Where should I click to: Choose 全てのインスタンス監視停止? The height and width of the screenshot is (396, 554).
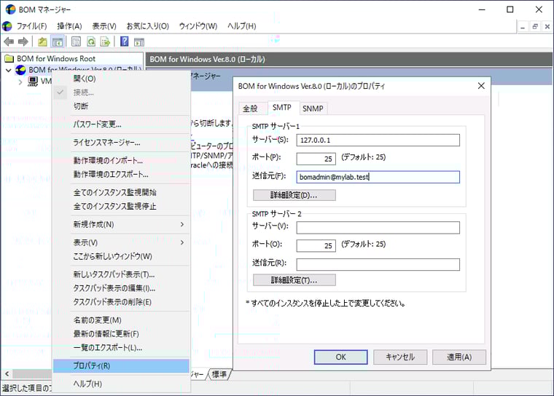tap(122, 206)
